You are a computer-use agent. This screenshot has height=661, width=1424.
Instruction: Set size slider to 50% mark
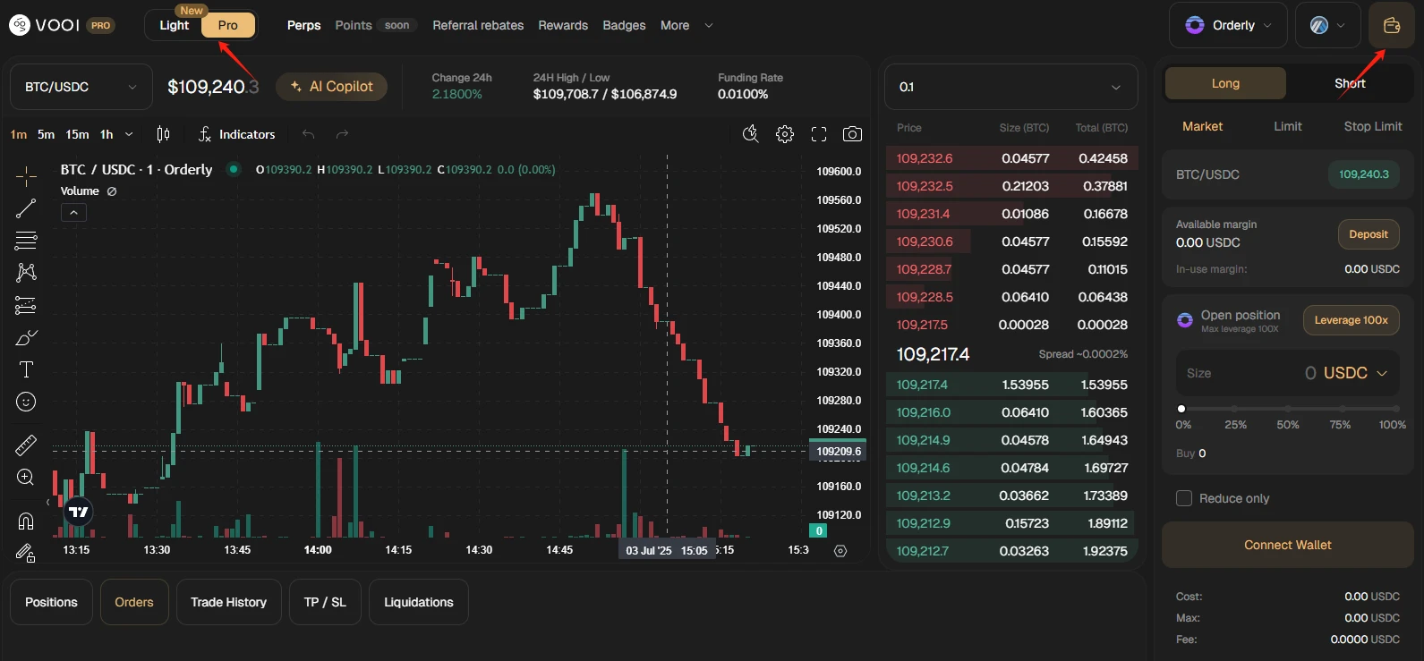click(x=1288, y=409)
